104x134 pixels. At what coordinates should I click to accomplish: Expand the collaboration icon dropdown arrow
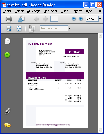point(27,19)
